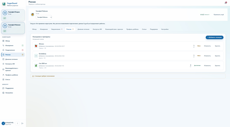Click the 6.9 badge on Тимофей Петров card
Screen dimensions: 230x127
[x=5, y=18]
